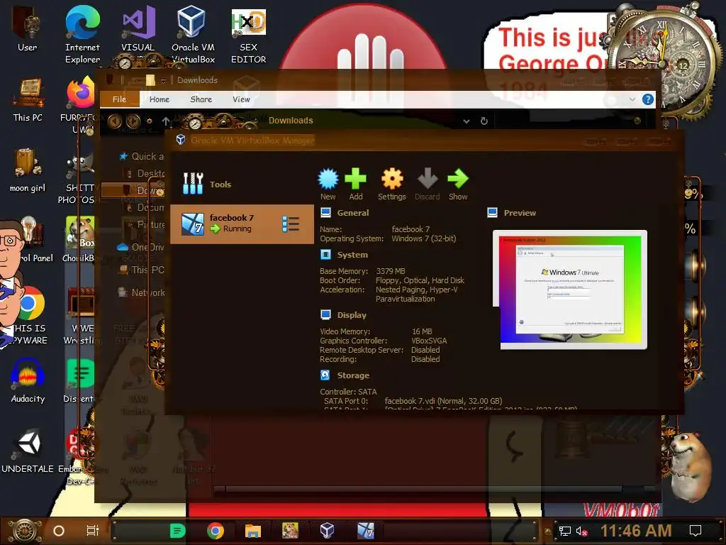The height and width of the screenshot is (545, 726).
Task: Click the muted volume tray icon
Action: [581, 531]
